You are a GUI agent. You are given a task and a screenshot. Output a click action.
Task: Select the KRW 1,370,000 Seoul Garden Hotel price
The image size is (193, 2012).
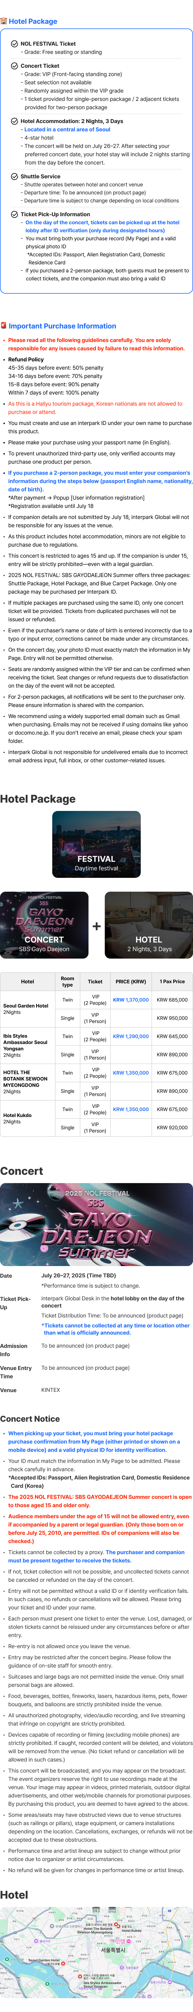coord(131,1000)
